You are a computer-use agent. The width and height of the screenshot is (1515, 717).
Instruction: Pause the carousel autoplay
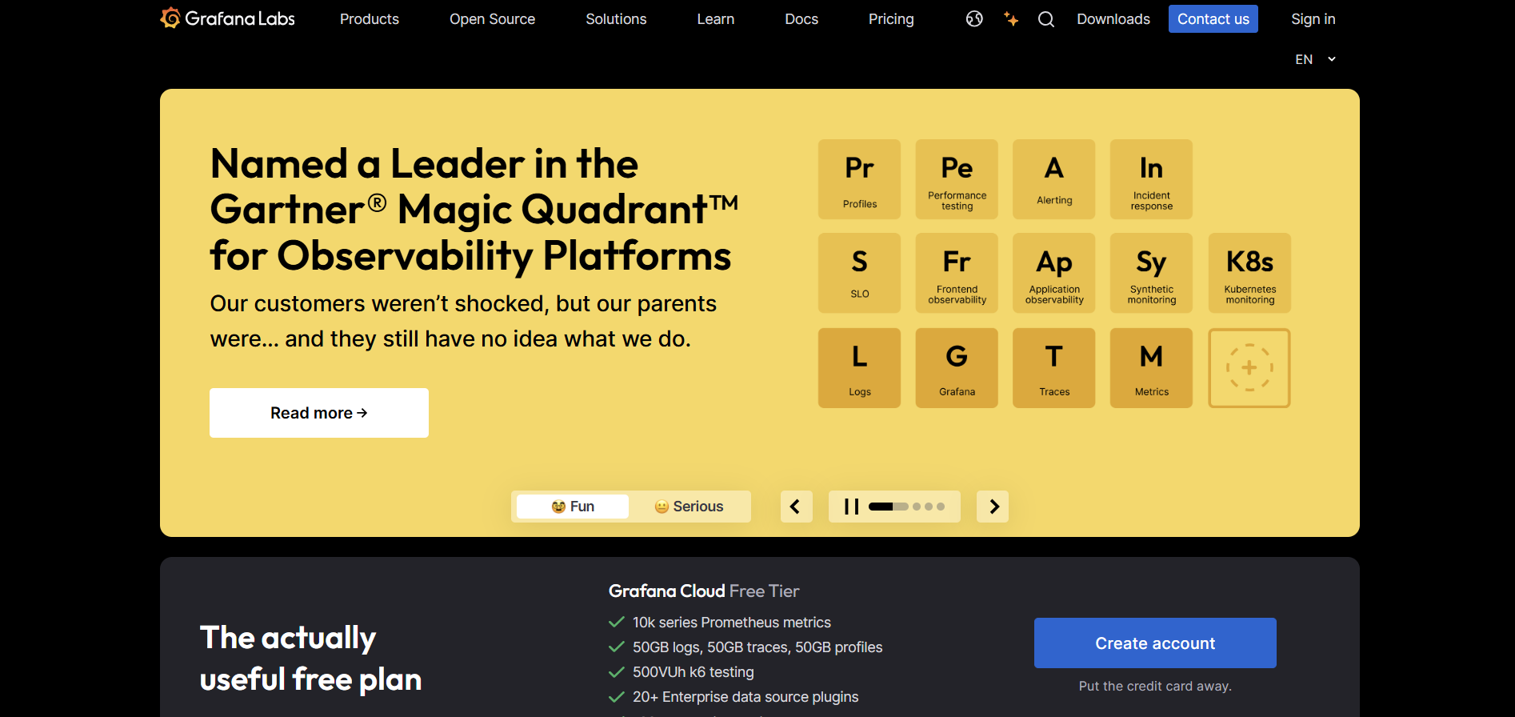coord(852,507)
